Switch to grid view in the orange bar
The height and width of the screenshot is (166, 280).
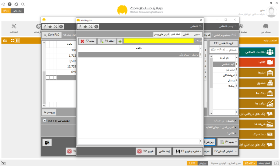[x=12, y=41]
